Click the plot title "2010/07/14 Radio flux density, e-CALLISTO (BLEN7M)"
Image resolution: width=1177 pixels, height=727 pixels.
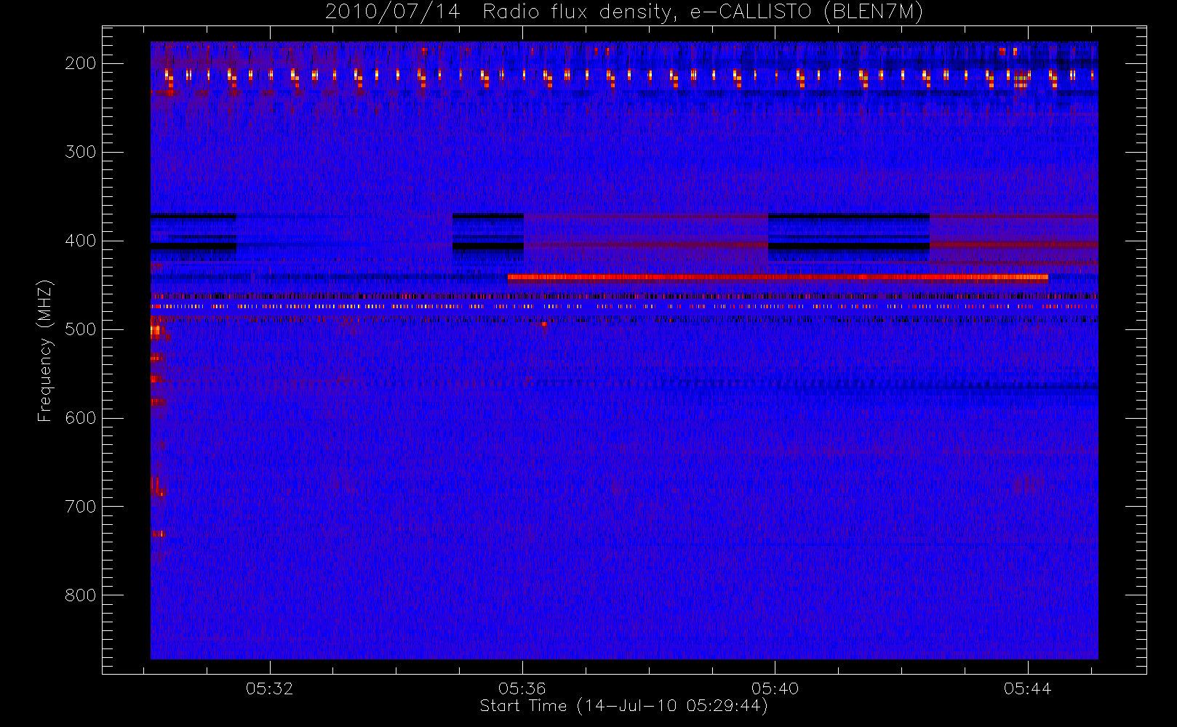tap(624, 12)
